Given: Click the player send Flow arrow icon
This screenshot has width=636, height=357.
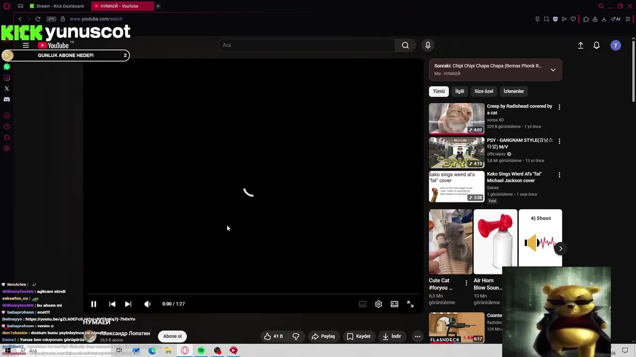Looking at the screenshot, I should [x=564, y=19].
